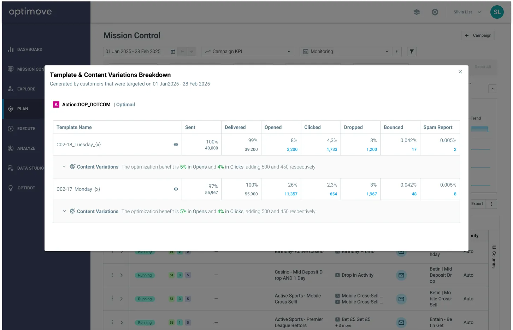Click the academy graduation cap icon
This screenshot has width=513, height=330.
click(x=417, y=12)
